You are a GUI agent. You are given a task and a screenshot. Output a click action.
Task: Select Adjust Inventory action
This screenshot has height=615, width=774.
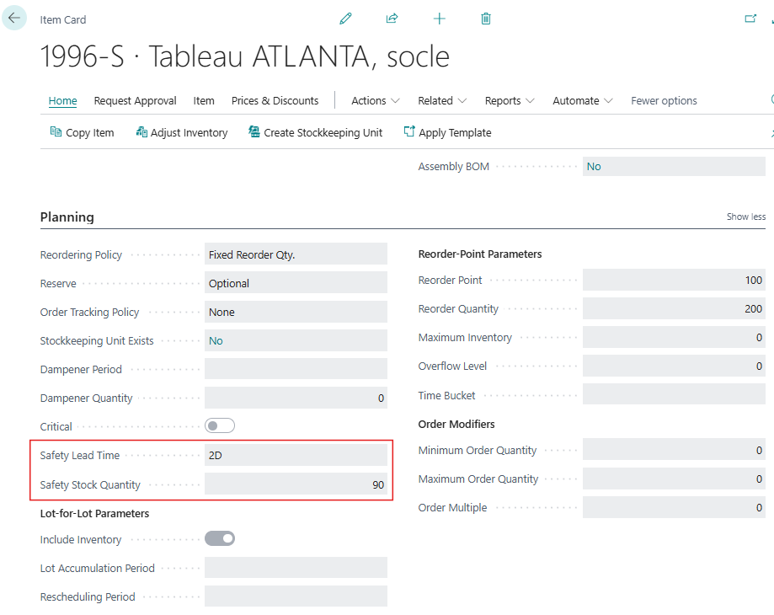point(182,133)
